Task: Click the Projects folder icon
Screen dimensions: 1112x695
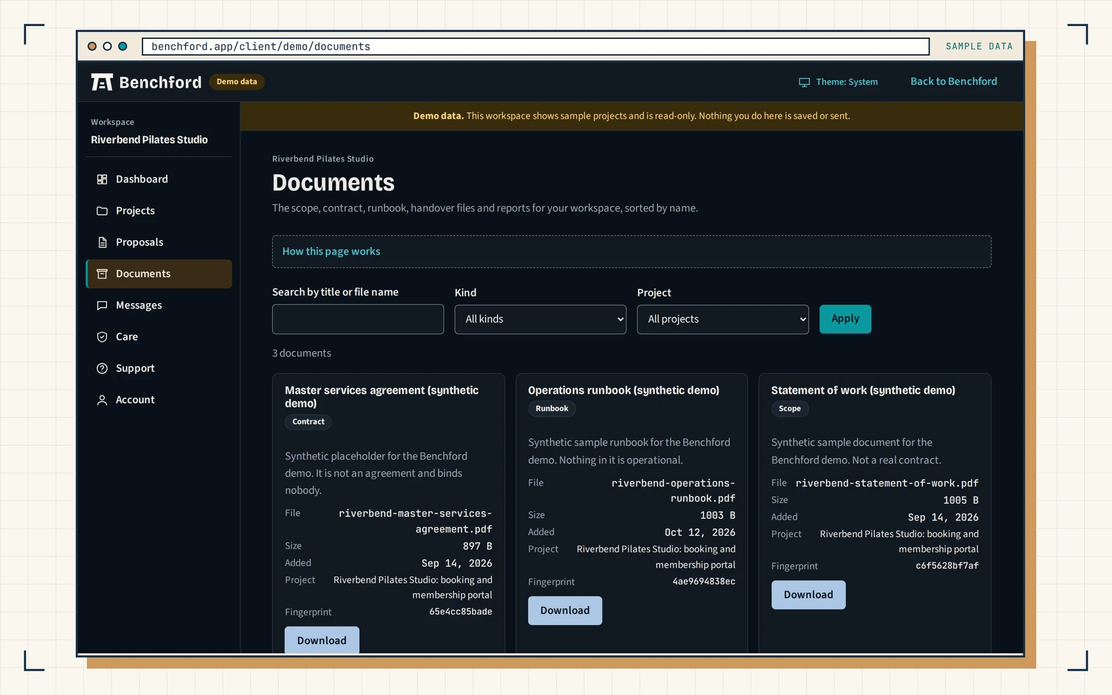Action: [102, 211]
